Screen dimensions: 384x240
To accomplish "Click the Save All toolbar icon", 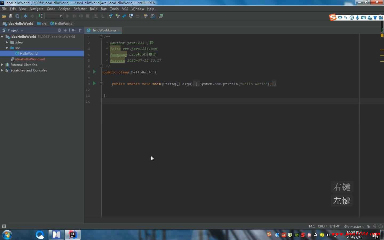I will [x=11, y=16].
